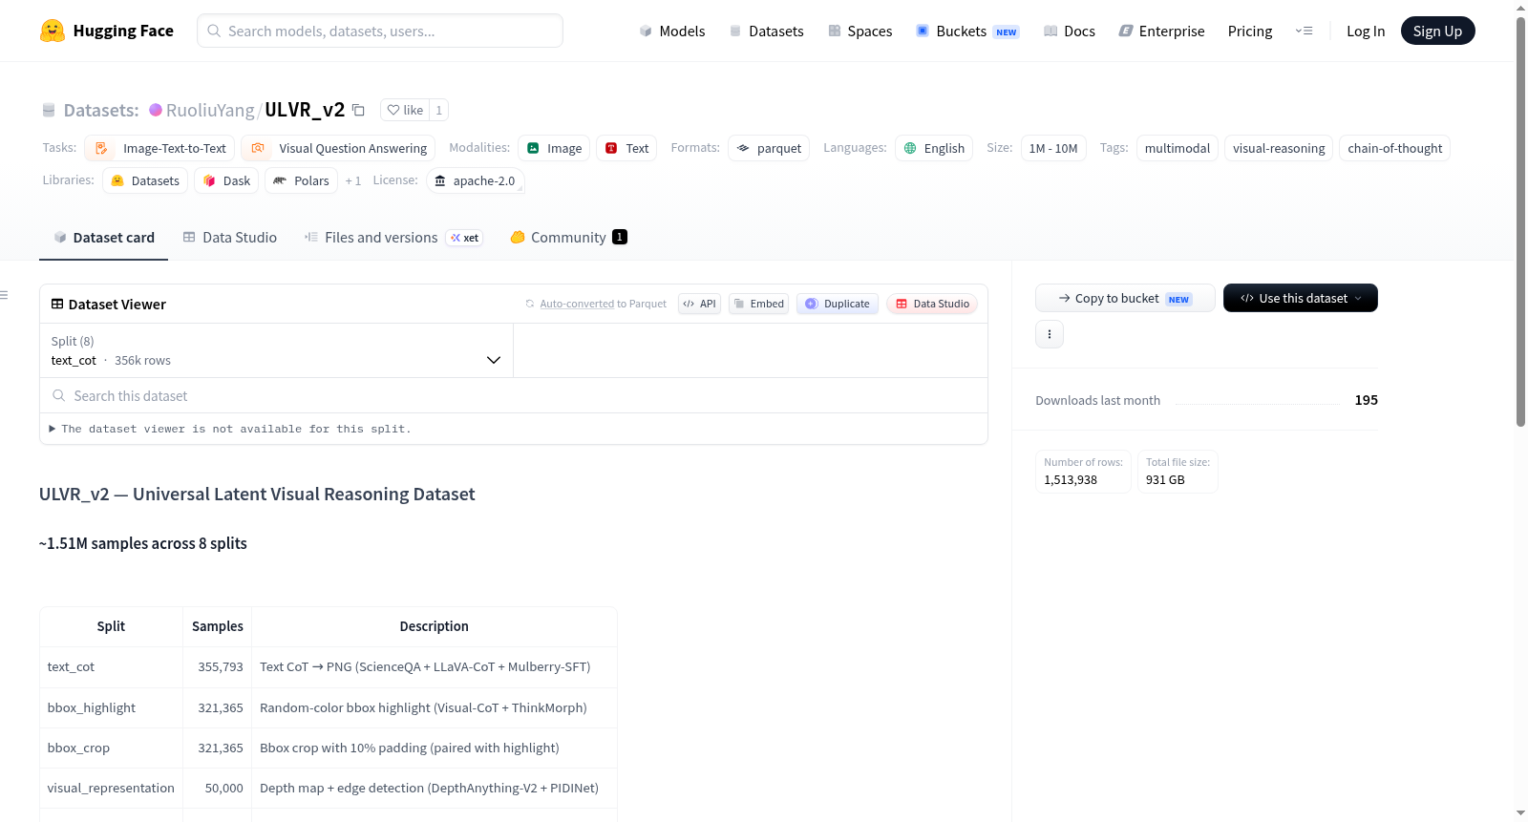Click the Visual Question Answering task tag
This screenshot has height=822, width=1528.
click(x=338, y=148)
